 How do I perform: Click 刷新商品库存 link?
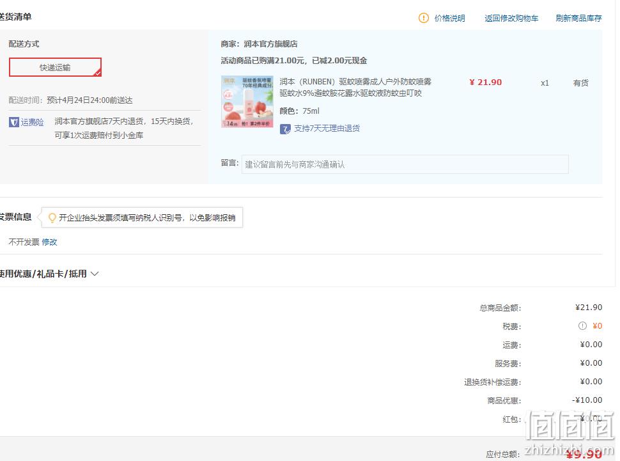tap(578, 18)
